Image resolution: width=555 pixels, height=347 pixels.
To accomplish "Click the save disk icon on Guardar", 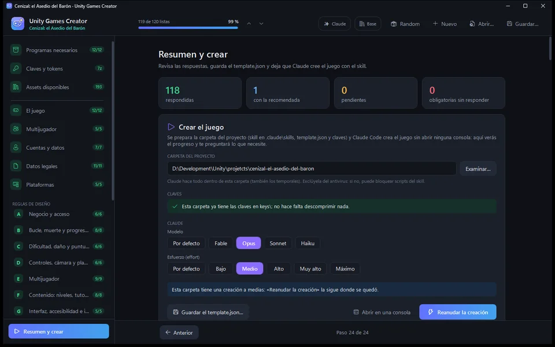I will [509, 24].
